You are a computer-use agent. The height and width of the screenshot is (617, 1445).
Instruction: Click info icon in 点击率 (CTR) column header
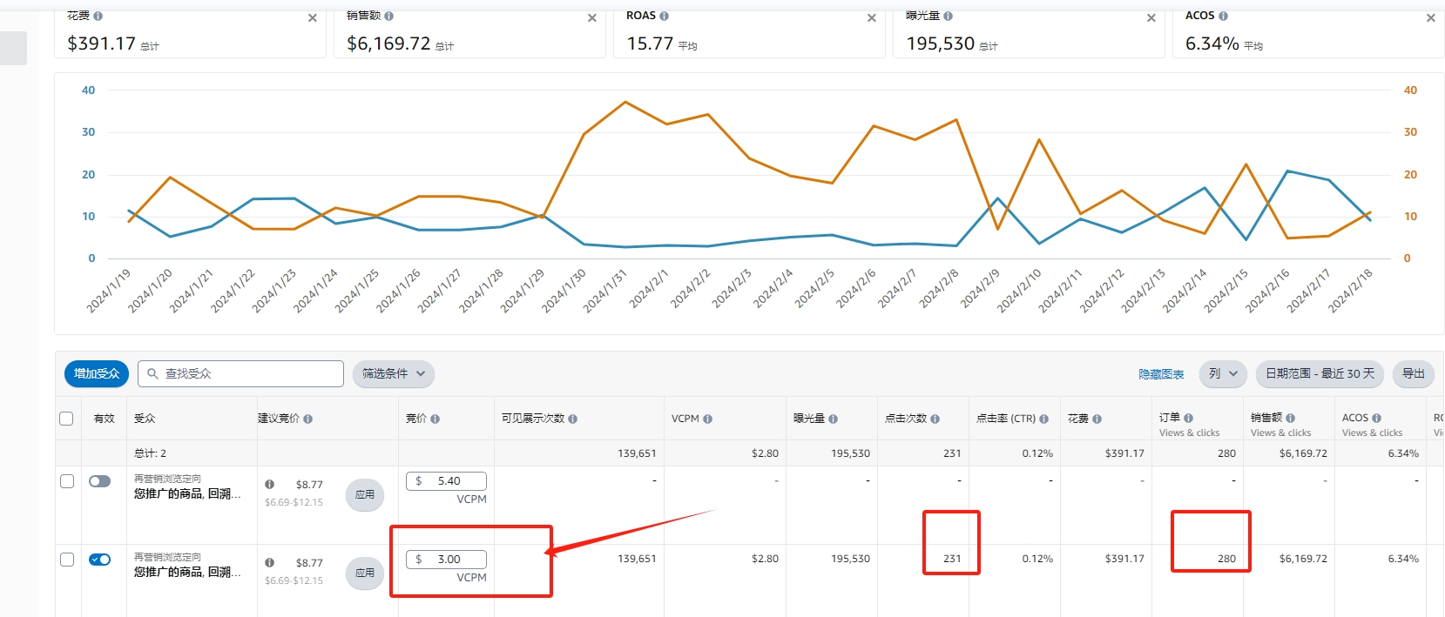pos(1044,419)
